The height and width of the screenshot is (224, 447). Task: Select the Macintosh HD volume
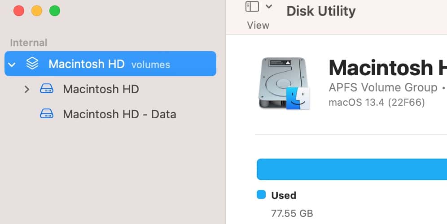[x=101, y=89]
